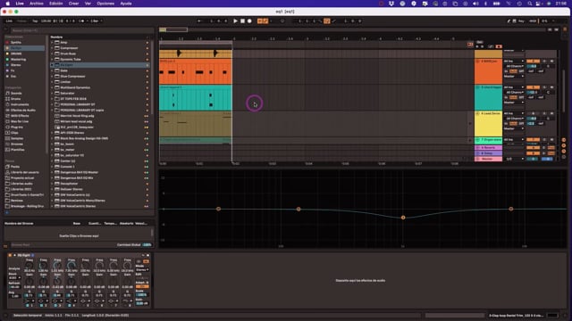Open the 1 Bar quantization dropdown
This screenshot has height=321, width=572.
96,21
